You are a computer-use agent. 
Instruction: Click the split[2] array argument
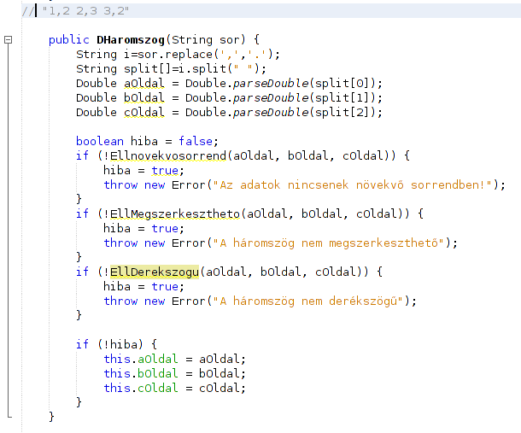(x=350, y=112)
